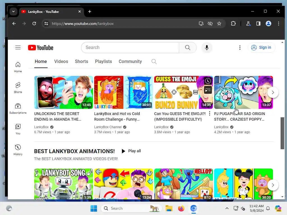
Task: Click the Windows taskbar search box
Action: tap(131, 208)
